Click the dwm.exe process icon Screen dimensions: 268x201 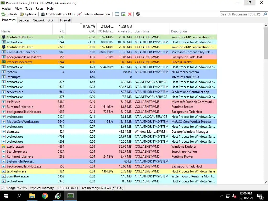(x=3, y=132)
